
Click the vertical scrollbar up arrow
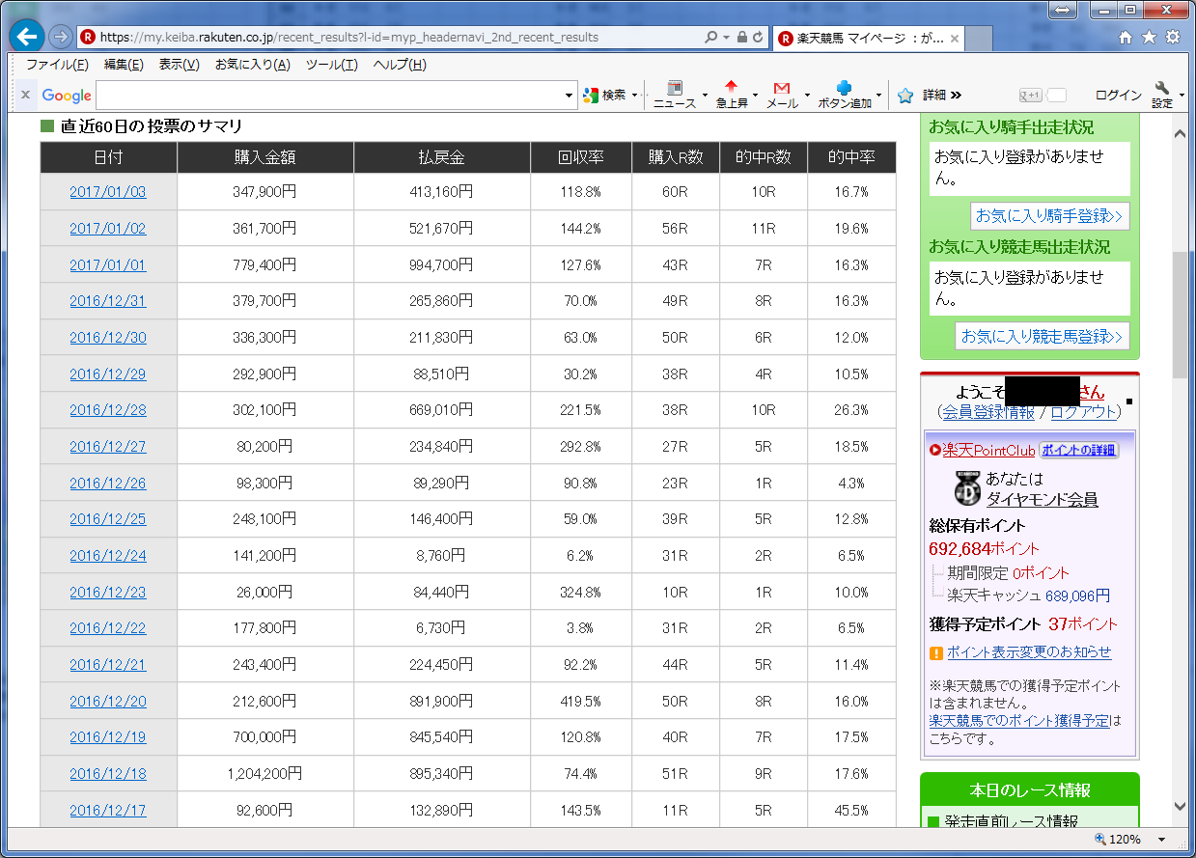pos(1181,133)
